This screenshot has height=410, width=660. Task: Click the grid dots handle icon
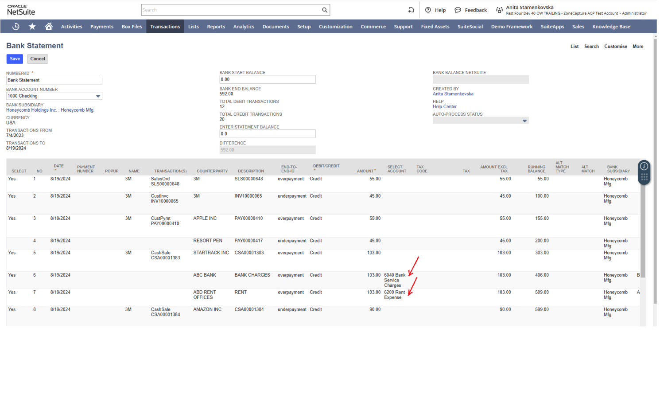coord(644,177)
